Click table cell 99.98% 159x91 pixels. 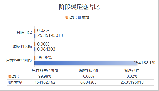tap(45, 76)
